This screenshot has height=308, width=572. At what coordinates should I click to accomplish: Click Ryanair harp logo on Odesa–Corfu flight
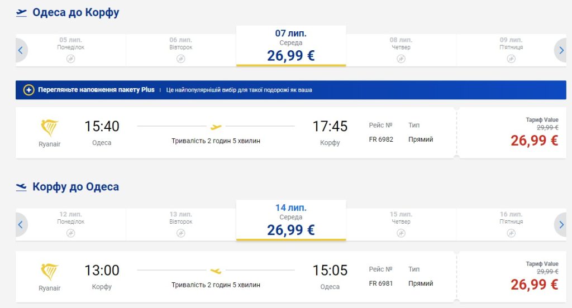(50, 128)
